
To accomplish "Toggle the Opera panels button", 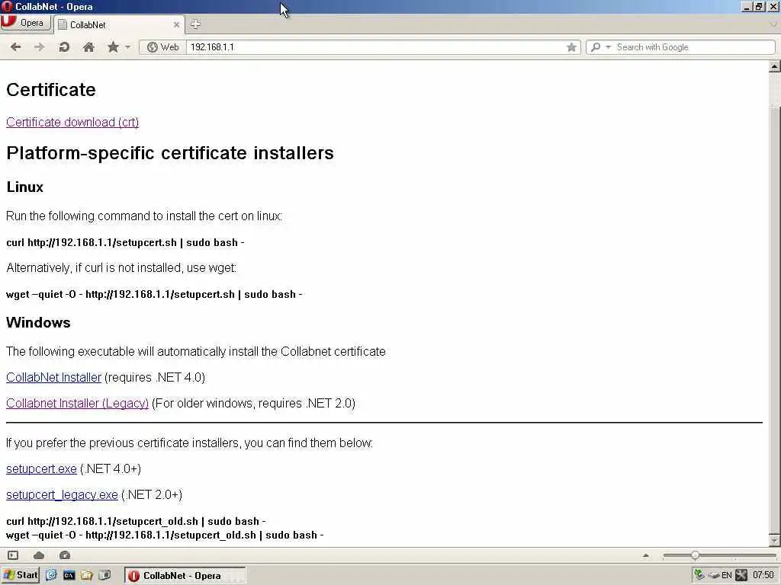I will 13,555.
